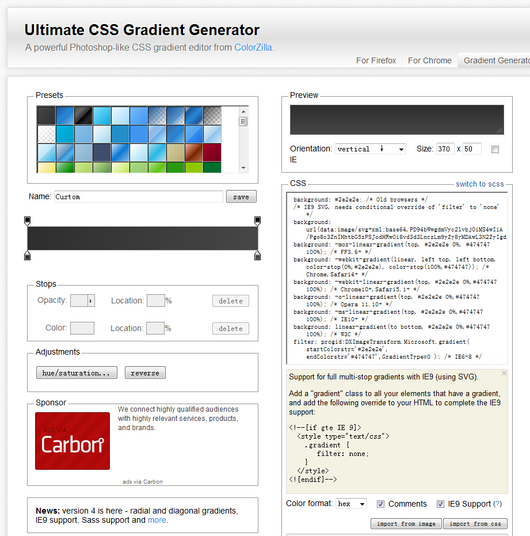Click the reverse button

[x=145, y=372]
